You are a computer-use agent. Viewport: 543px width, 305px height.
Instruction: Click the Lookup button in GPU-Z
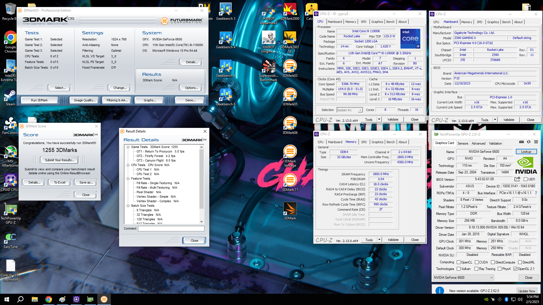[526, 152]
